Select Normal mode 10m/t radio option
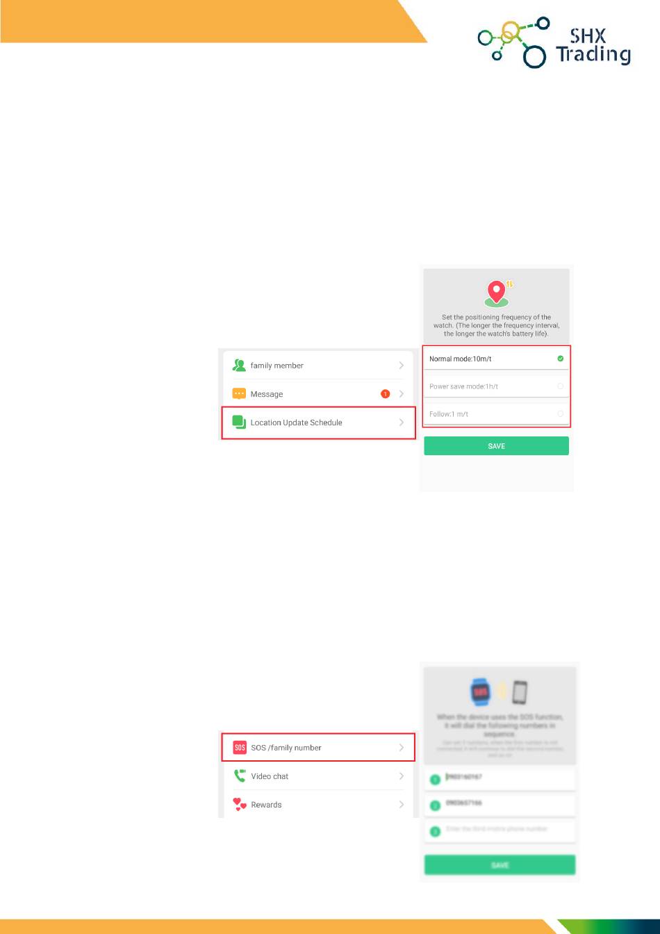This screenshot has width=660, height=934. 496,359
